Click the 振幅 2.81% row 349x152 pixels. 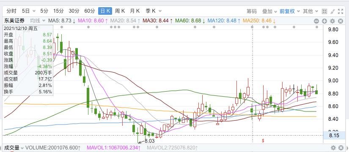click(28, 85)
